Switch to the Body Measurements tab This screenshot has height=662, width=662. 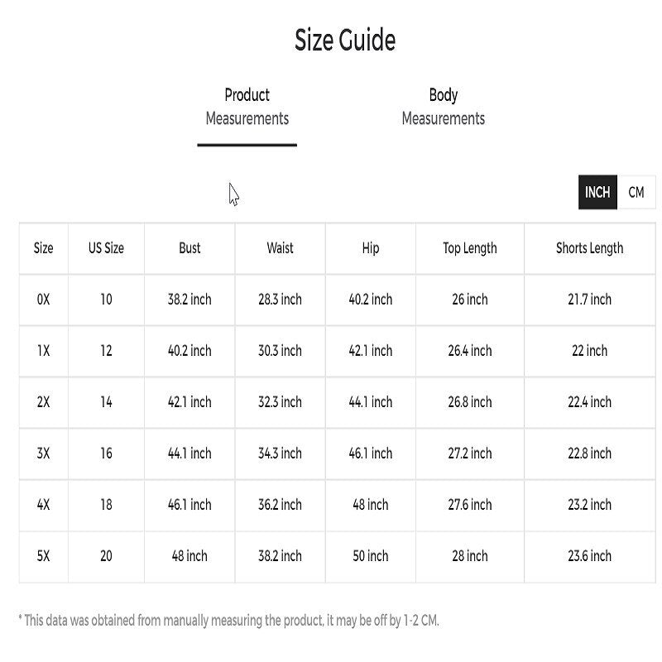(443, 108)
